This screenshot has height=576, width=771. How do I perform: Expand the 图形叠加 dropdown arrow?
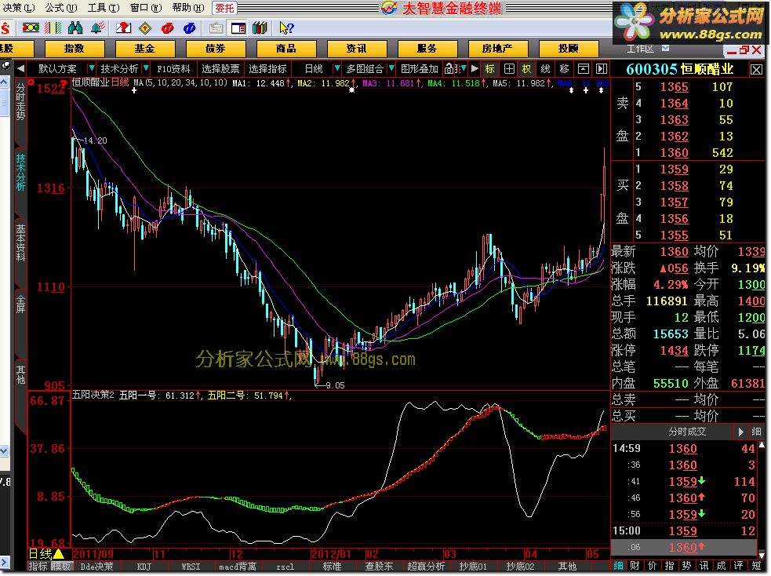[464, 68]
